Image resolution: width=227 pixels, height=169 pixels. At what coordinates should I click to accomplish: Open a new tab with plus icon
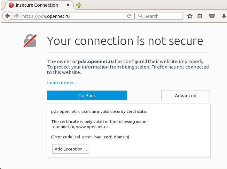[79, 5]
